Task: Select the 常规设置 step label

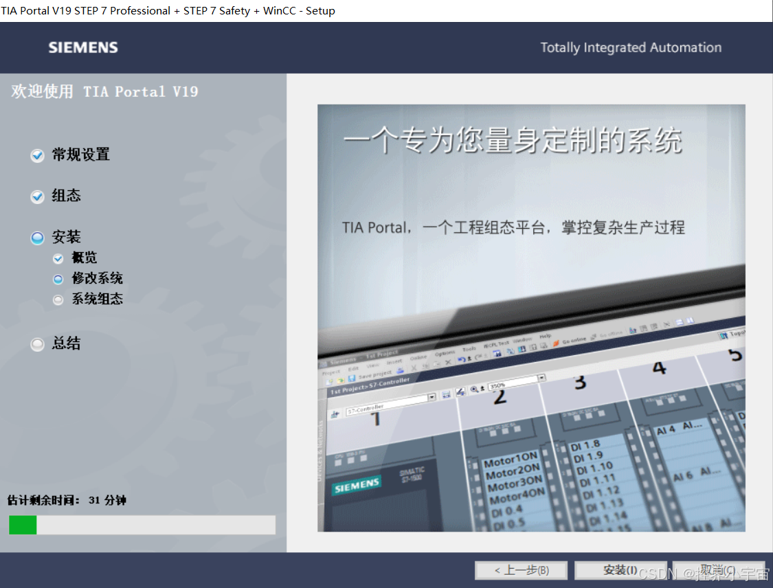Action: point(81,155)
